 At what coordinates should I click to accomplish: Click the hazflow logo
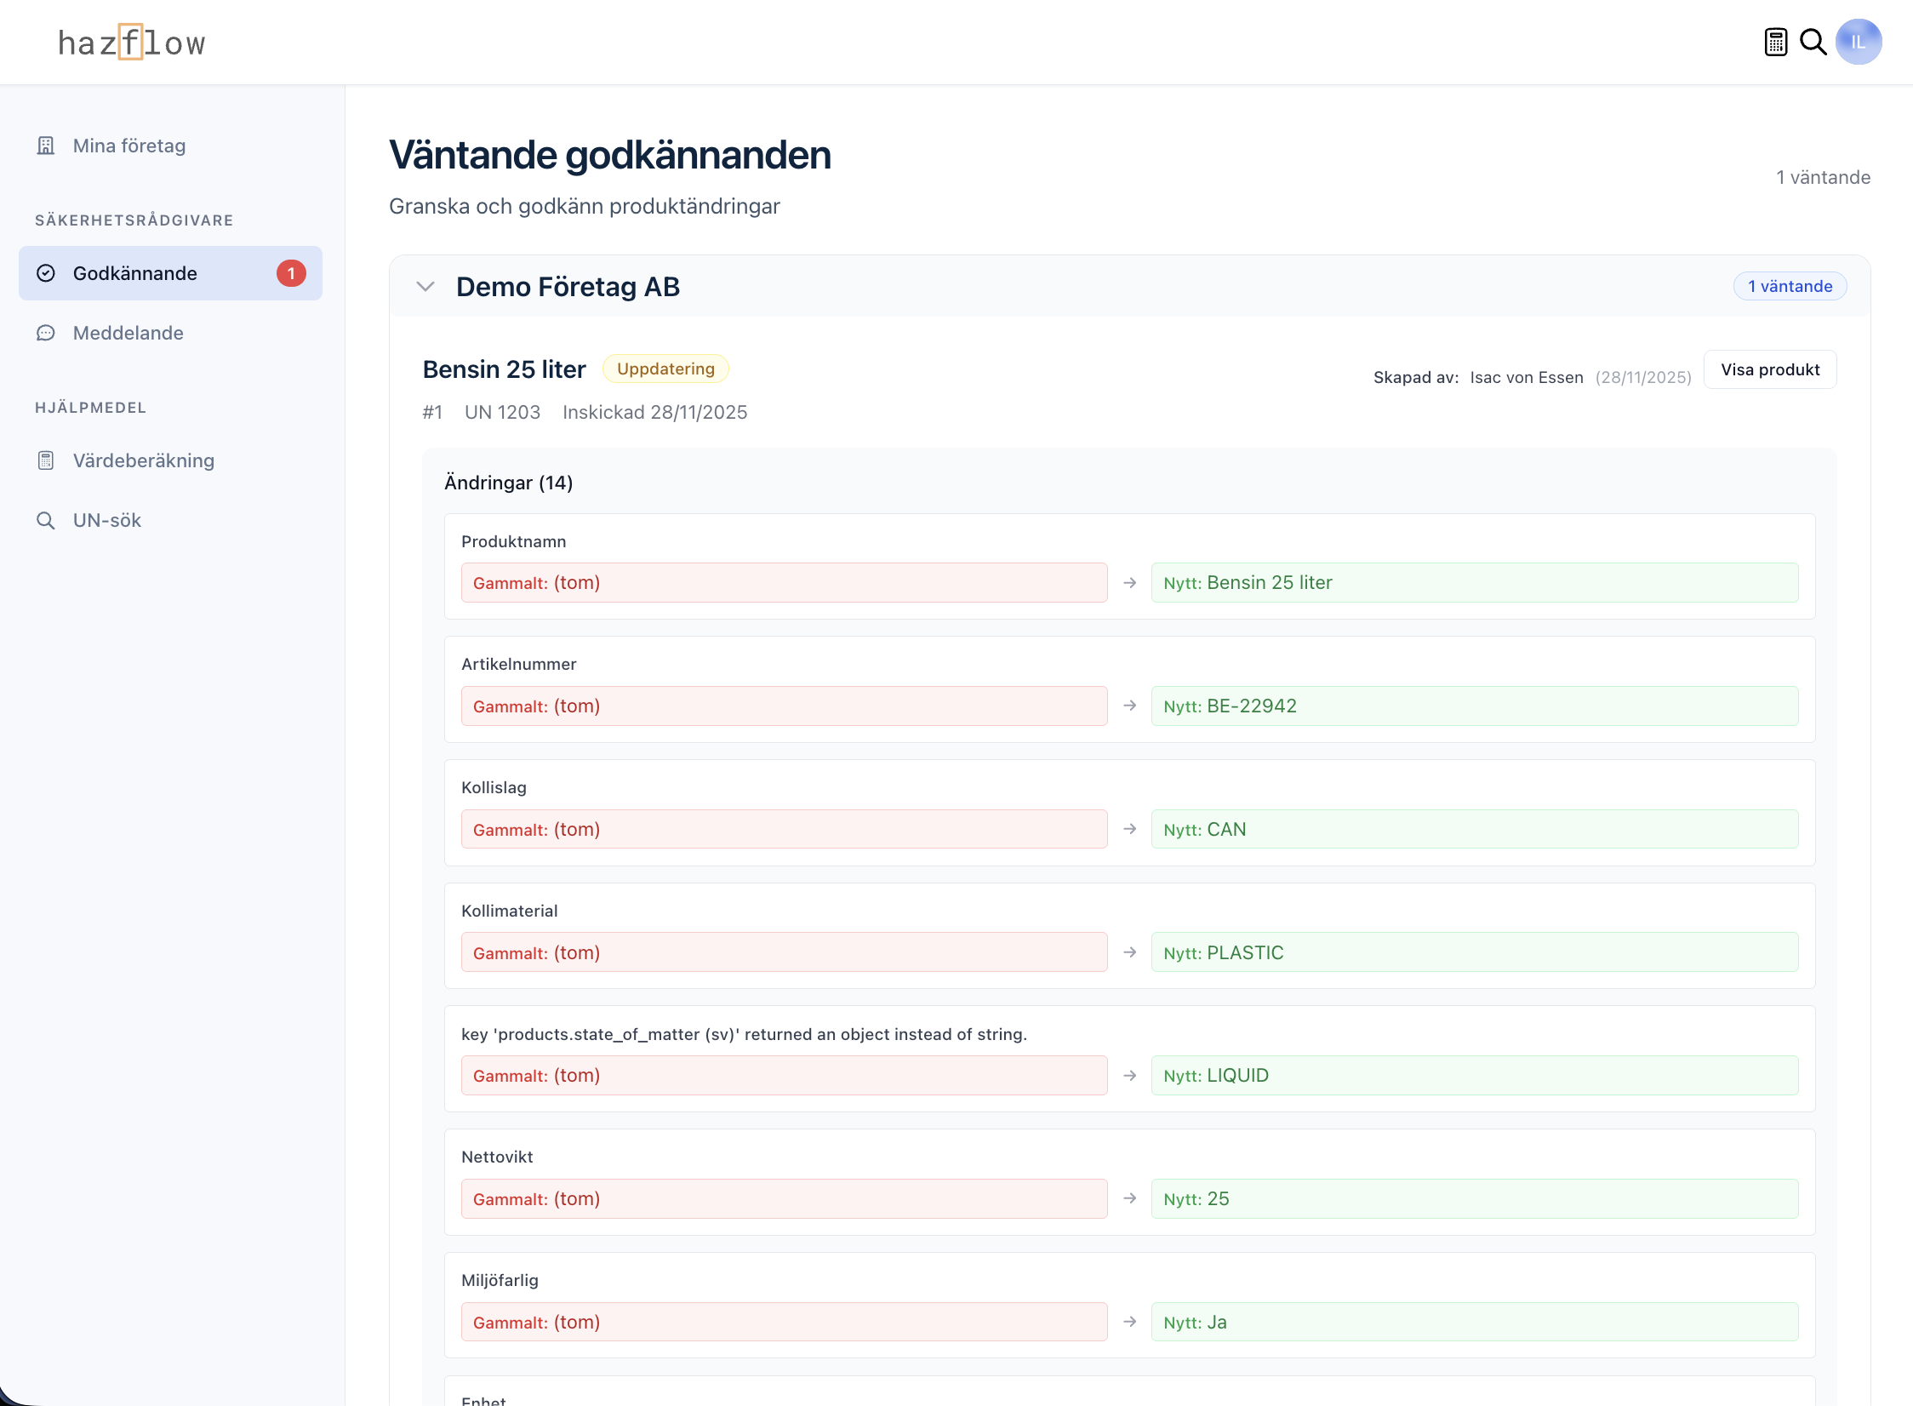pos(131,42)
